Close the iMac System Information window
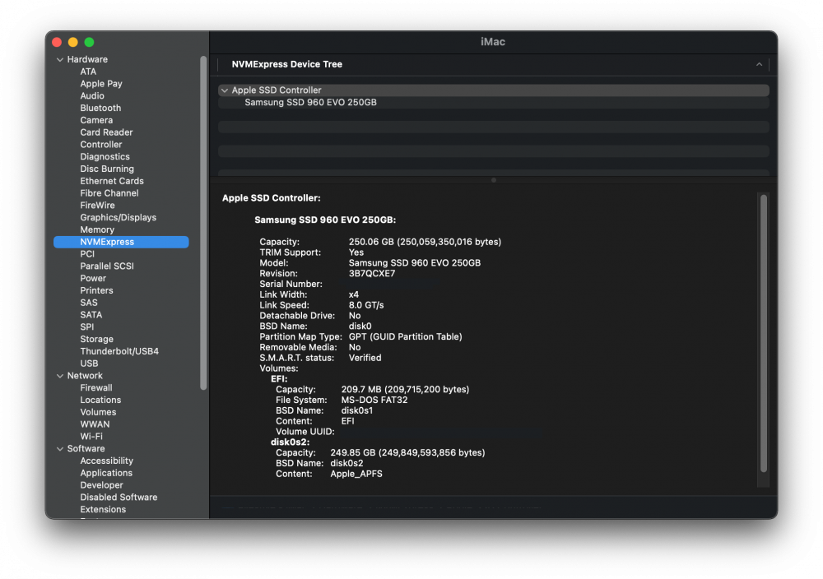This screenshot has width=823, height=579. click(x=58, y=43)
